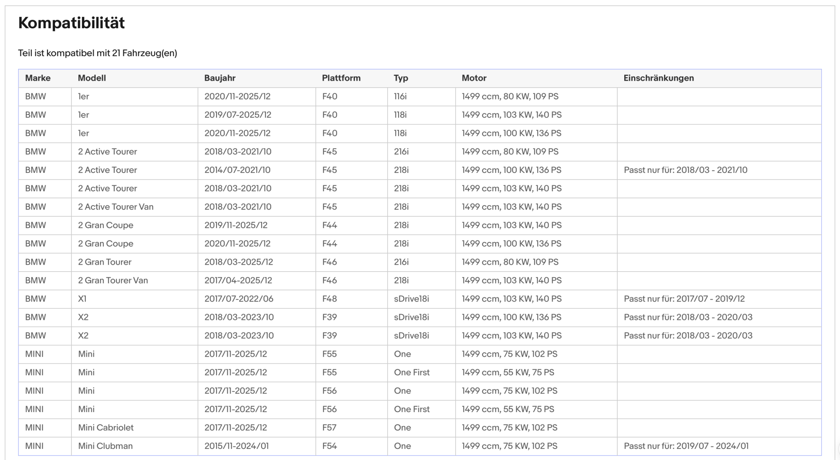The image size is (840, 460).
Task: Click the 21 Fahrzeug(en) compatibility text
Action: [x=144, y=53]
